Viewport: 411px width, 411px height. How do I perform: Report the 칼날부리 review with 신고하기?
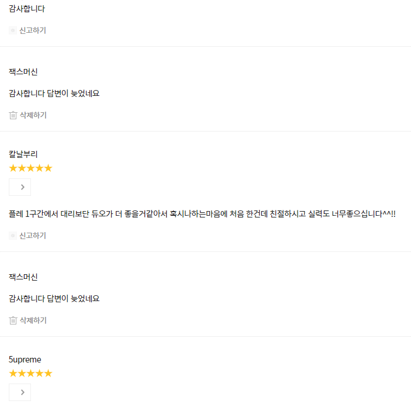pos(33,236)
